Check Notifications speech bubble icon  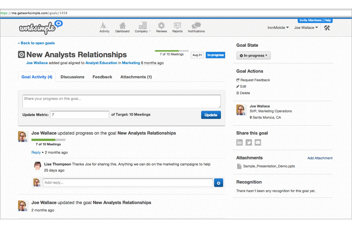click(x=196, y=26)
